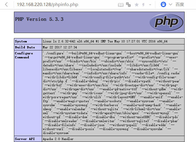Viewport: 196px width, 142px height.
Task: Click the Build Date row label
Action: pos(25,47)
